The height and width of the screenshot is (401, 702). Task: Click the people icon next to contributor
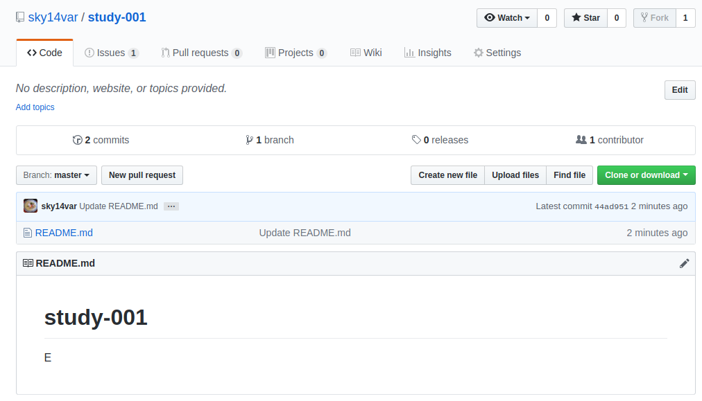coord(581,140)
